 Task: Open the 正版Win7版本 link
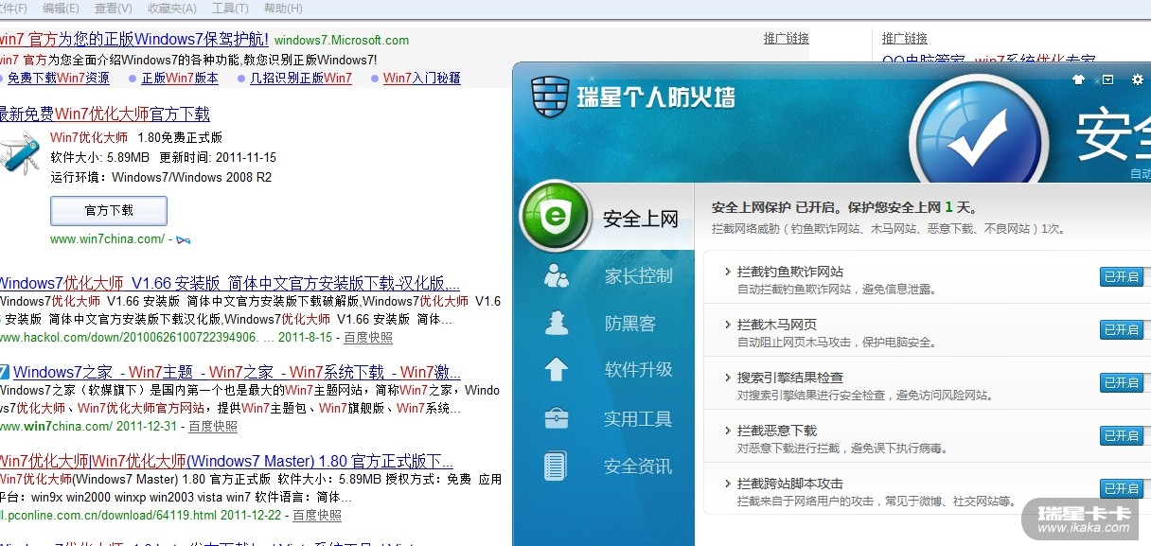pyautogui.click(x=180, y=78)
